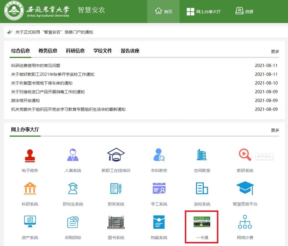Switch to the 教务信息 tab
This screenshot has height=246, width=288.
click(48, 51)
